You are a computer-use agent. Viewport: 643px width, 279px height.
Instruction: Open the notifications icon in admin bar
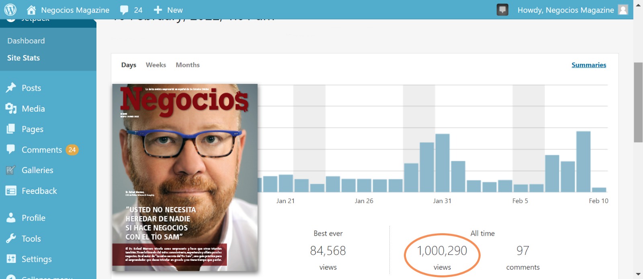[502, 10]
